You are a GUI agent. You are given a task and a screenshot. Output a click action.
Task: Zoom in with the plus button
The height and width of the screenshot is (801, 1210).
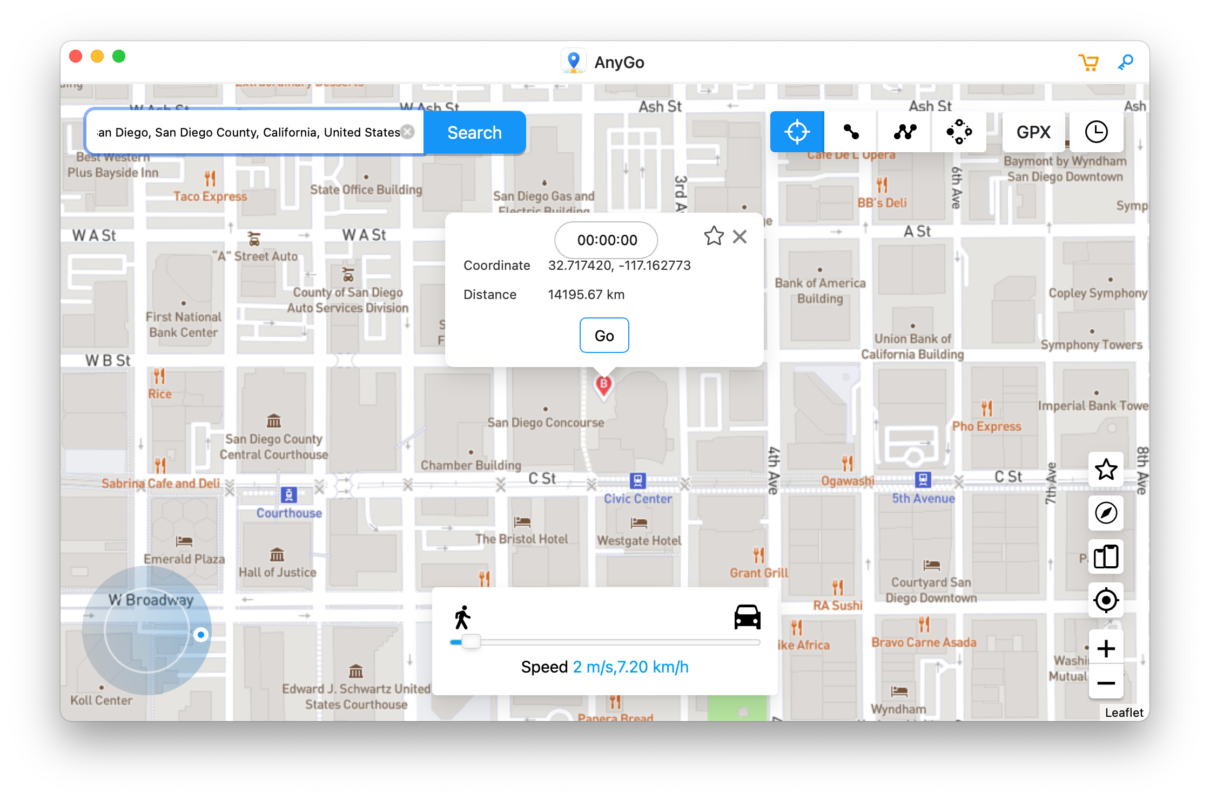[x=1106, y=648]
